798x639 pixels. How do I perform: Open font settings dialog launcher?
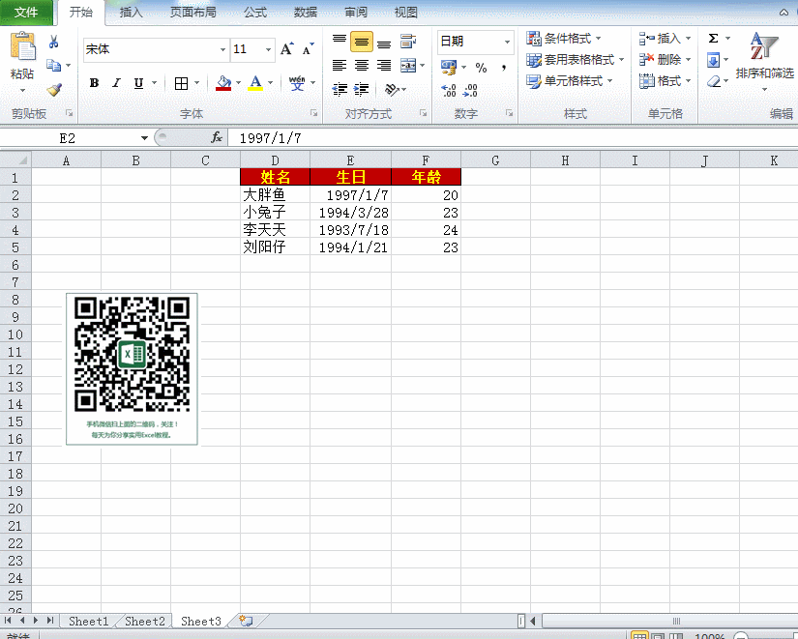tap(314, 113)
